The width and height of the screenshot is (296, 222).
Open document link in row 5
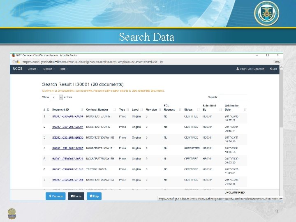pyautogui.click(x=67, y=159)
